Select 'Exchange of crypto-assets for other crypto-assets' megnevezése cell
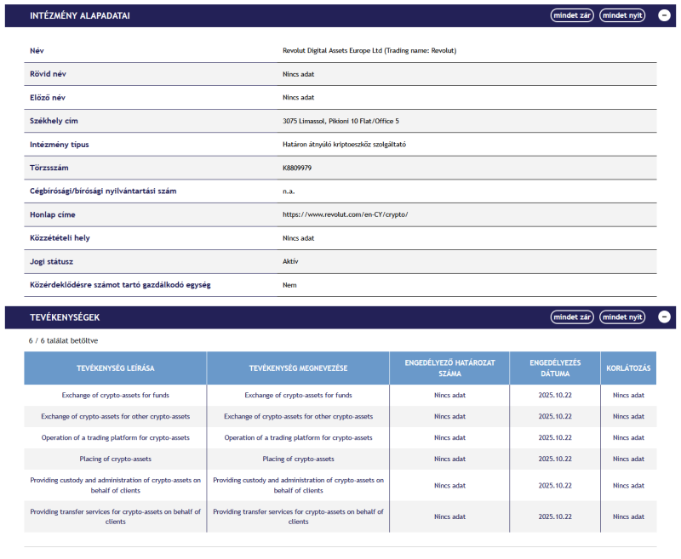 click(x=299, y=417)
